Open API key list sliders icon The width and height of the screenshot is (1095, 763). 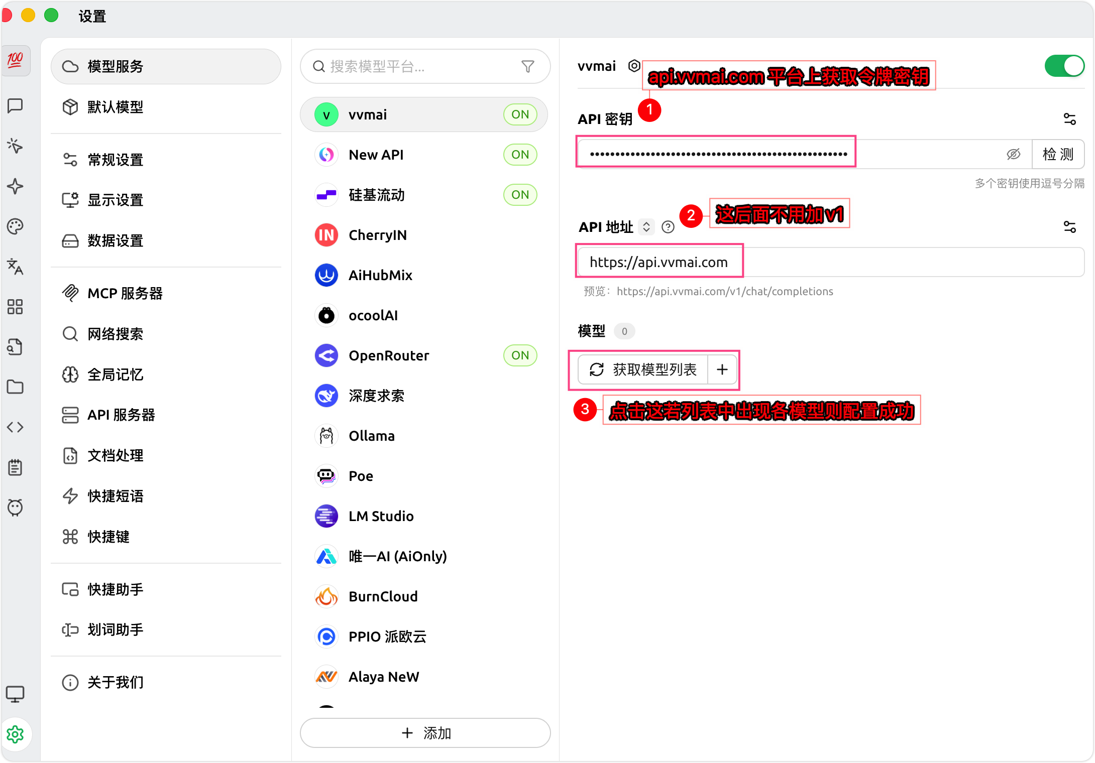[1070, 119]
